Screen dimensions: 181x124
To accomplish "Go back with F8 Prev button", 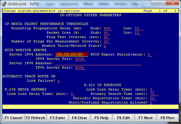I will coord(168,118).
